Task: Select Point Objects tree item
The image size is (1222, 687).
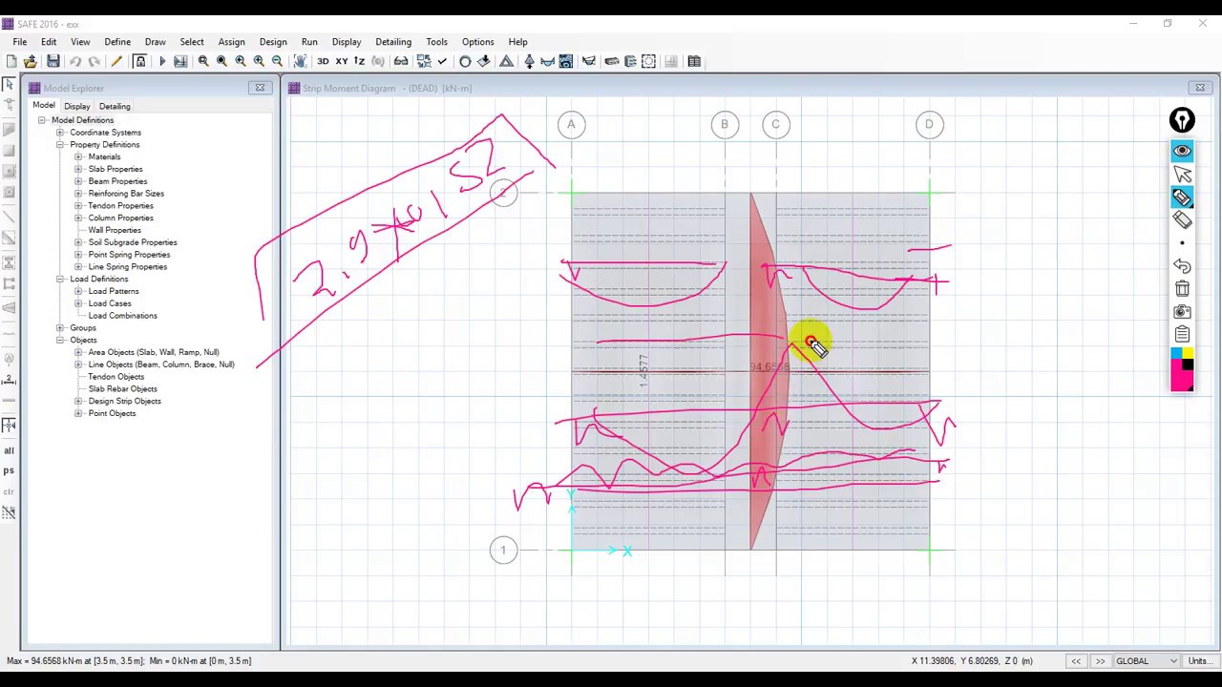Action: coord(112,413)
